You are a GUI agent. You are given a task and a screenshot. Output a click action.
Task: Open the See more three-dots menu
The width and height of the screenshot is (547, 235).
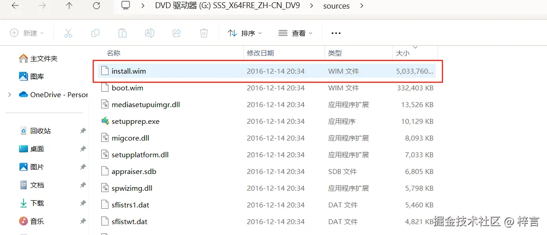[x=336, y=33]
